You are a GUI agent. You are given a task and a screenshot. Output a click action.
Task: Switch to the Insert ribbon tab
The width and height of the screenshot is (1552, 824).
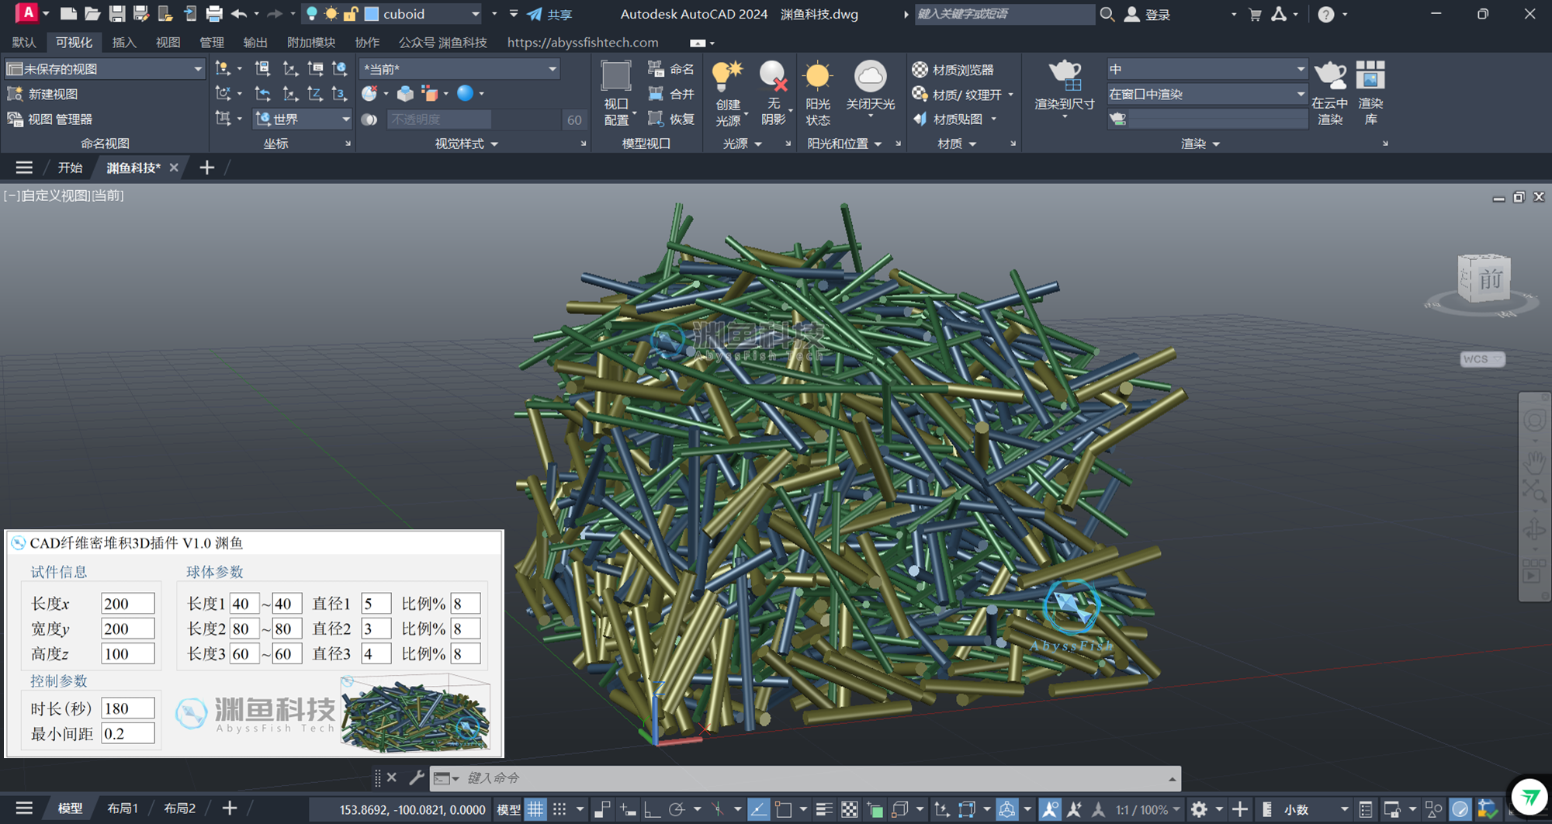[124, 43]
